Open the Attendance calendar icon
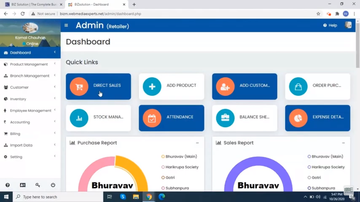 click(x=152, y=118)
